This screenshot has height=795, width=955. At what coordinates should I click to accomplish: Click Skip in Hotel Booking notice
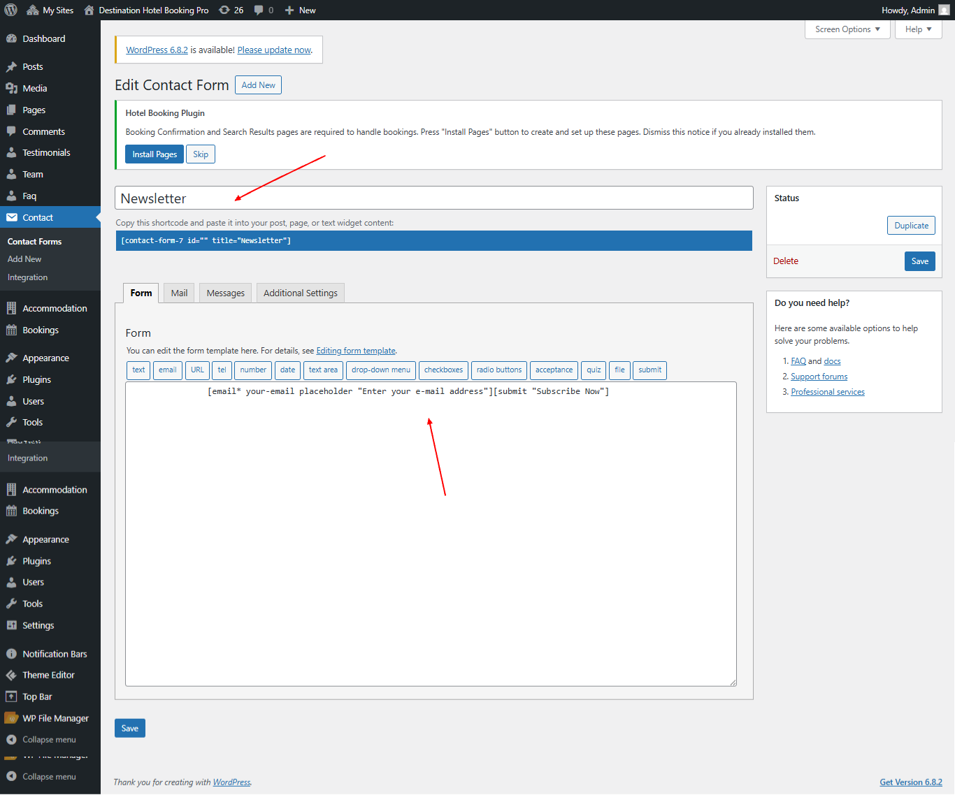point(201,154)
